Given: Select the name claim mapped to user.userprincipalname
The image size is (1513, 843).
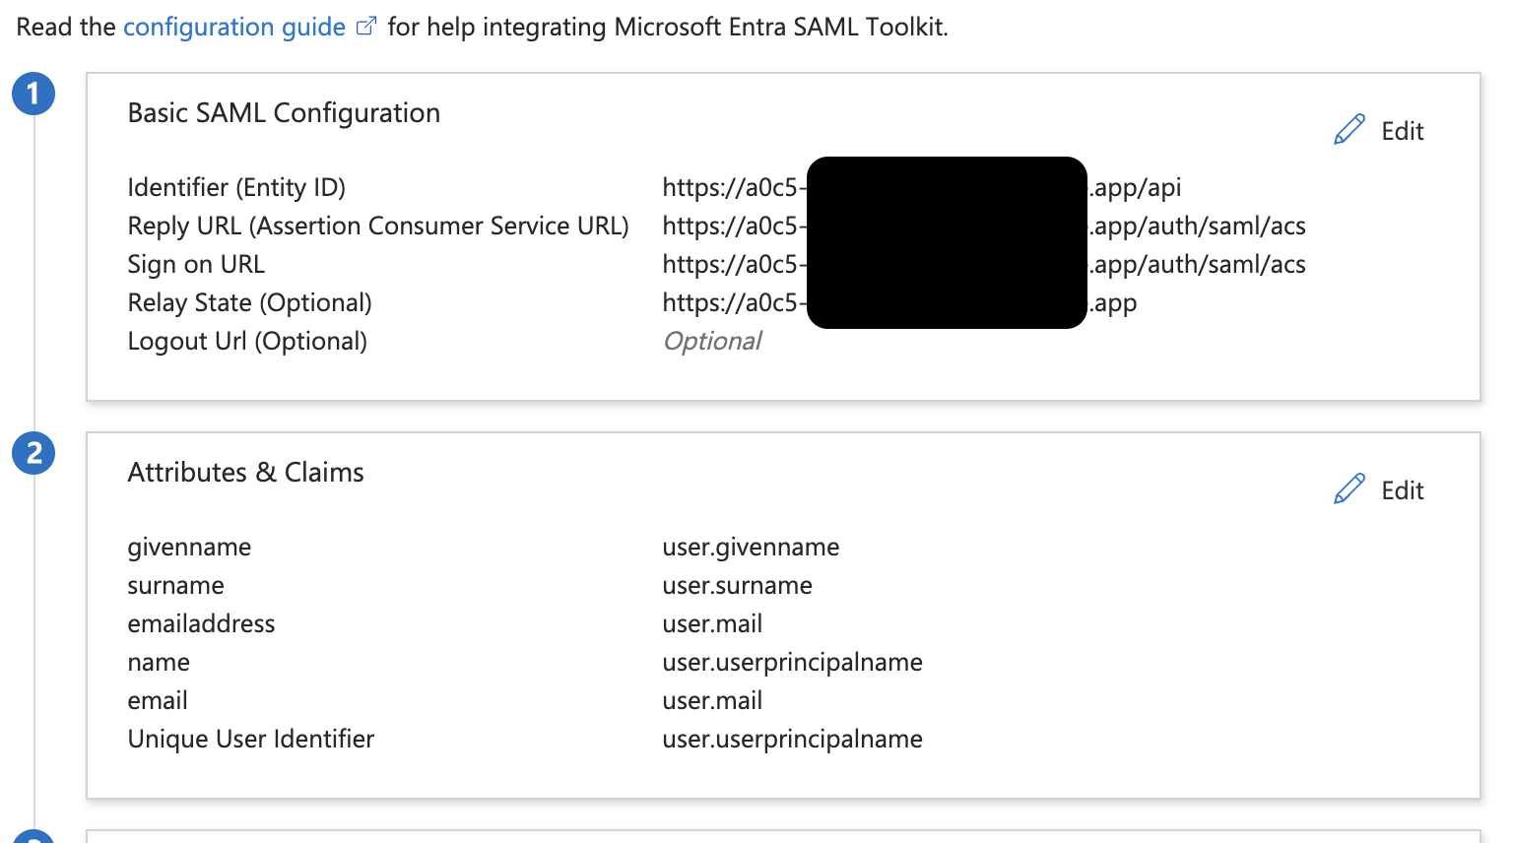Looking at the screenshot, I should click(x=159, y=662).
